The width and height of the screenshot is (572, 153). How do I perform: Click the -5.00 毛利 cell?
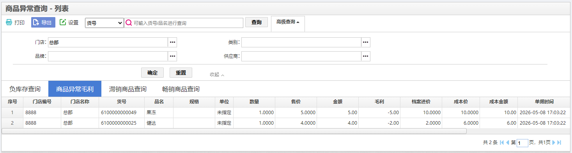click(379, 113)
